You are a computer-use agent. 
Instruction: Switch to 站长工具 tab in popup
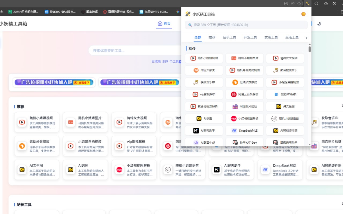229,37
